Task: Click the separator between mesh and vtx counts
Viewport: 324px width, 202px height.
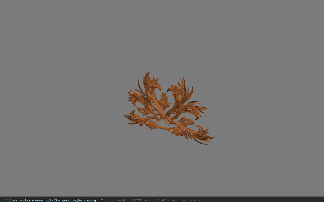Action: tap(129, 200)
